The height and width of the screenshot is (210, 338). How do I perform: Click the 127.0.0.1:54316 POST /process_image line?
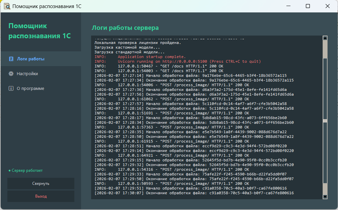coord(172,170)
